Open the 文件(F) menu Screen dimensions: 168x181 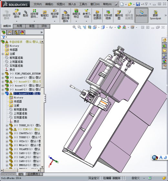37,4
